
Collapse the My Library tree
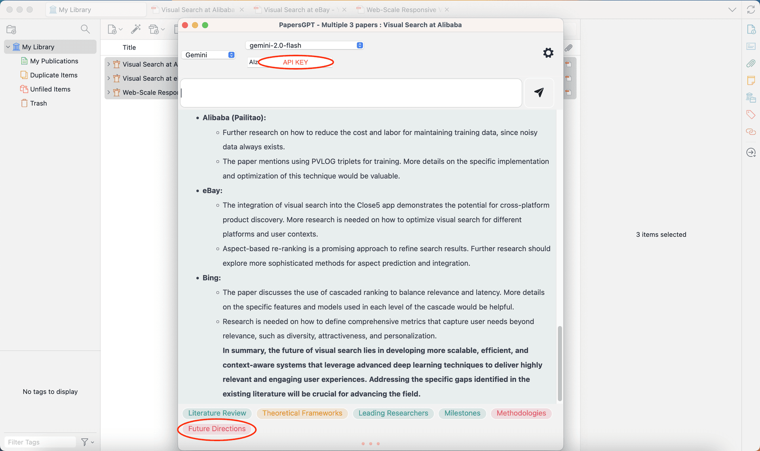tap(8, 47)
